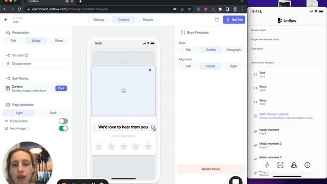Viewport: 327px width, 184px height.
Task: Switch to the Results tab
Action: click(148, 19)
